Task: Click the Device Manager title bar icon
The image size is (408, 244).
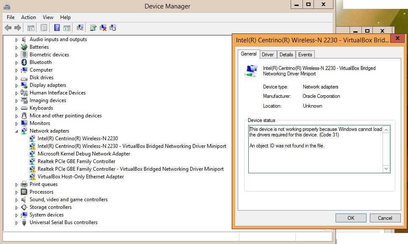Action: [x=7, y=6]
